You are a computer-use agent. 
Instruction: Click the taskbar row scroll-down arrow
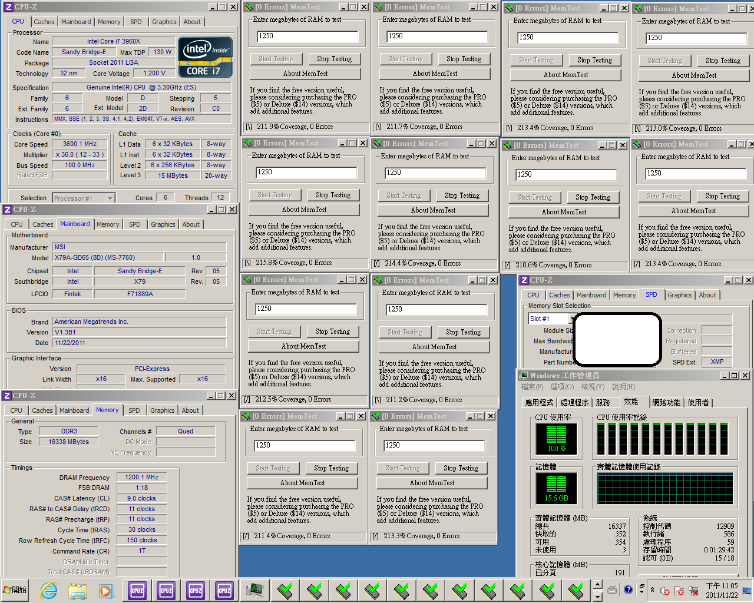(x=597, y=596)
